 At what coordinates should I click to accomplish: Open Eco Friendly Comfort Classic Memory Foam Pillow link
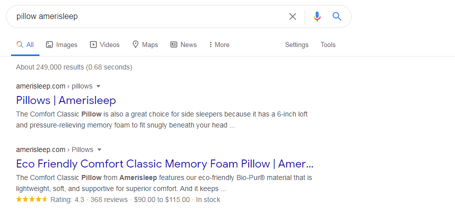[x=165, y=164]
